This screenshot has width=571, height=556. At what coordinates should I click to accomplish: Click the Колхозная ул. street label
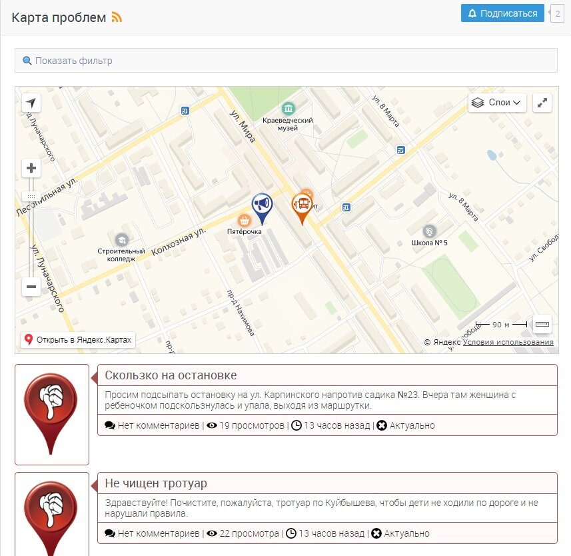pos(179,242)
